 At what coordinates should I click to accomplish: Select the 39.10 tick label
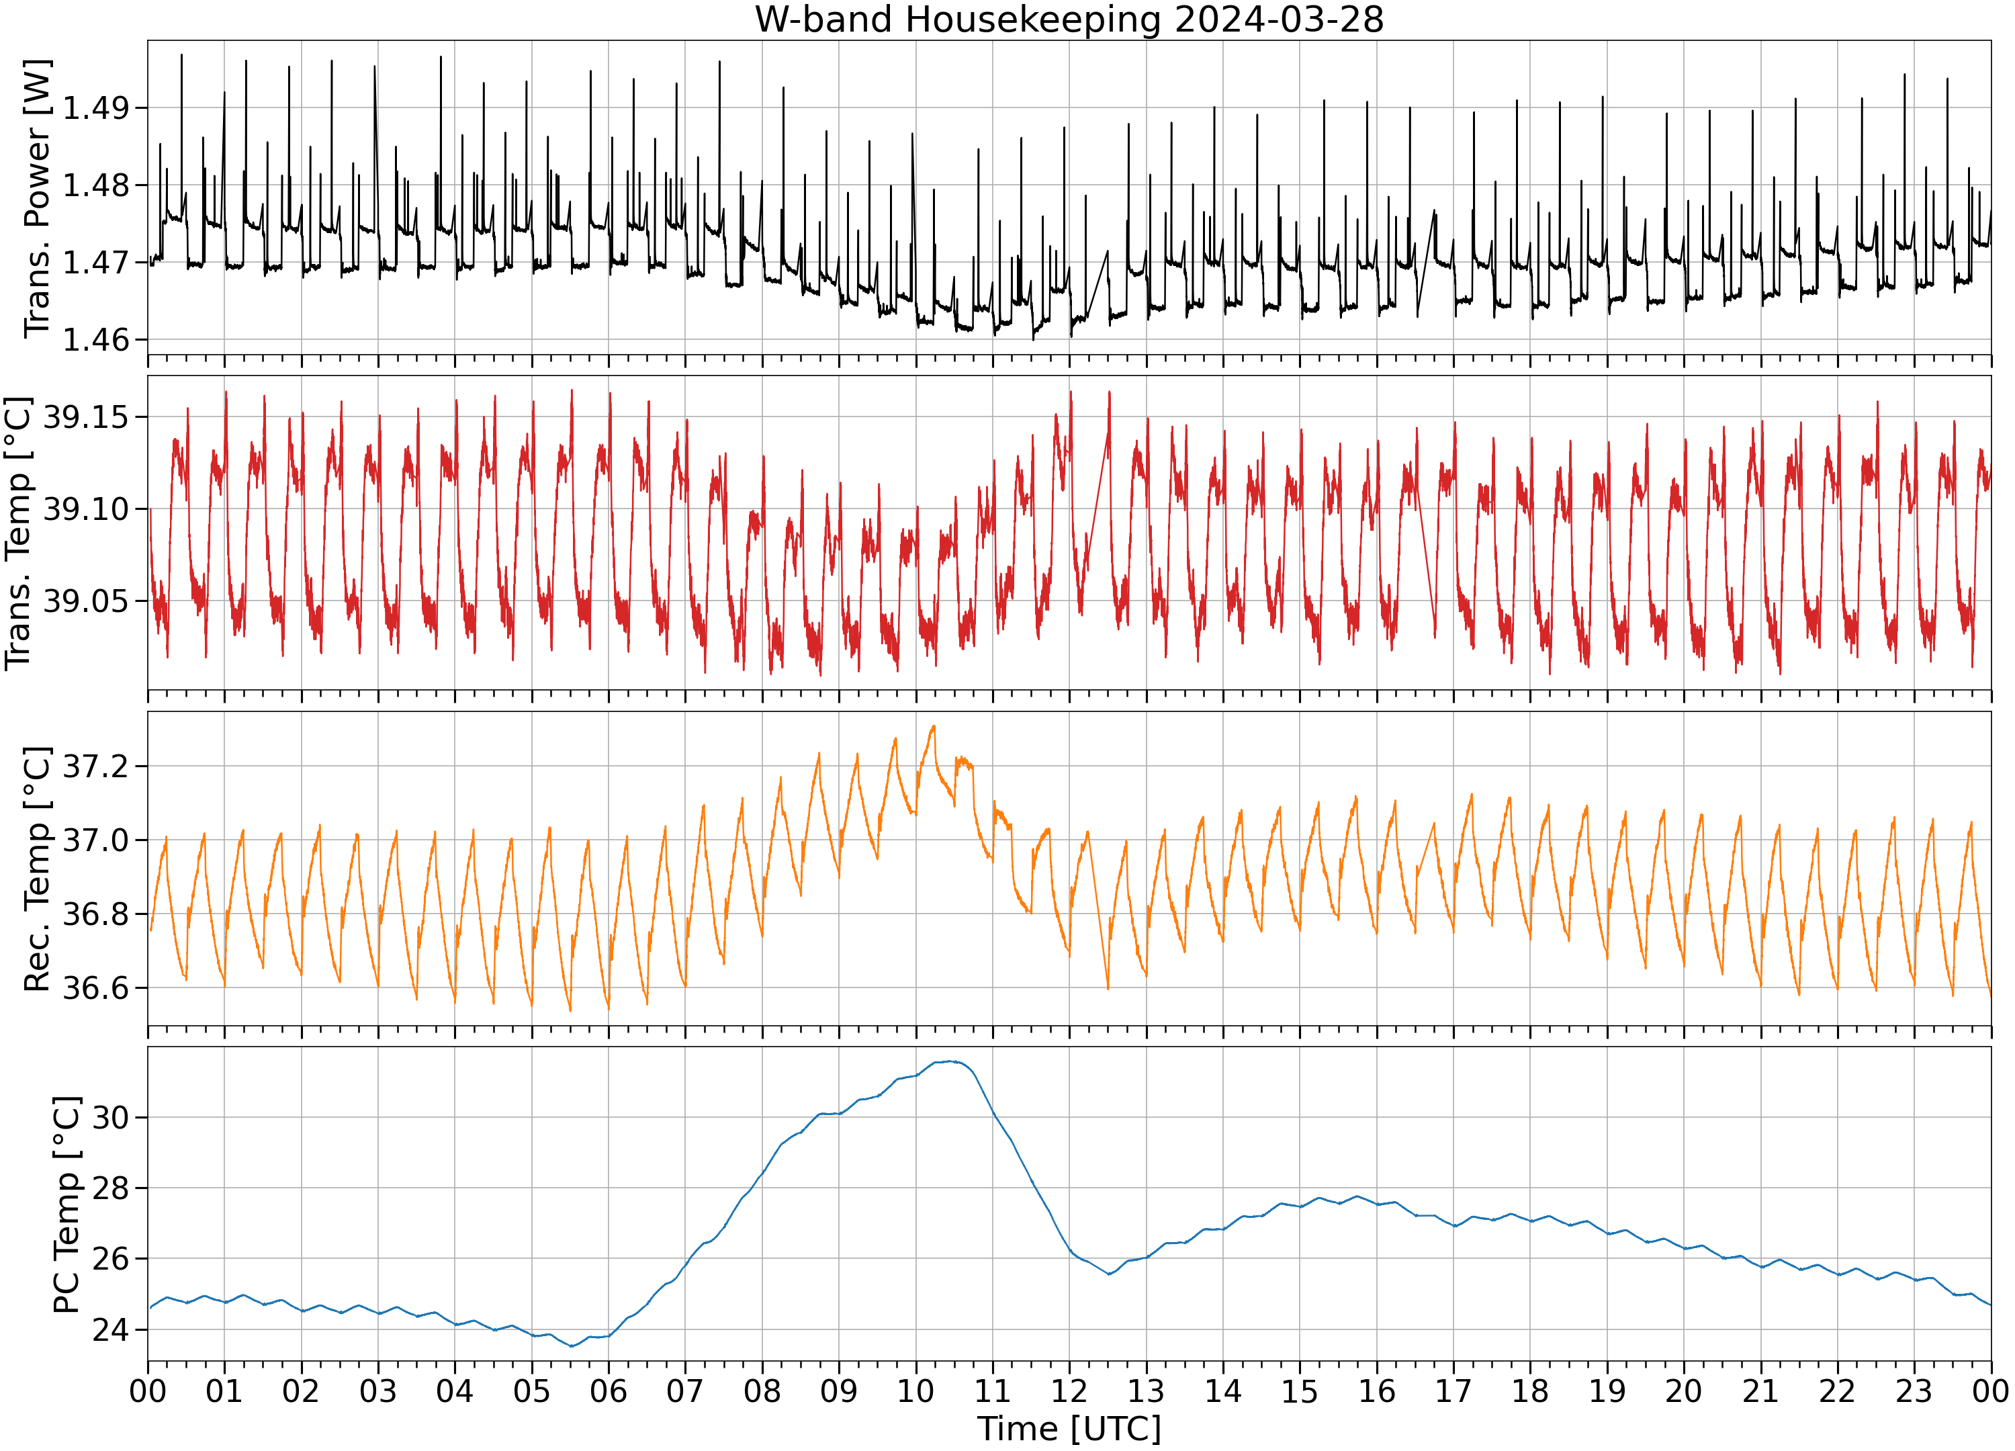coord(85,509)
